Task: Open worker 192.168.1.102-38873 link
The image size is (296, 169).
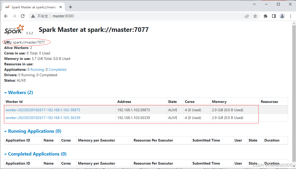Action: pyautogui.click(x=43, y=110)
